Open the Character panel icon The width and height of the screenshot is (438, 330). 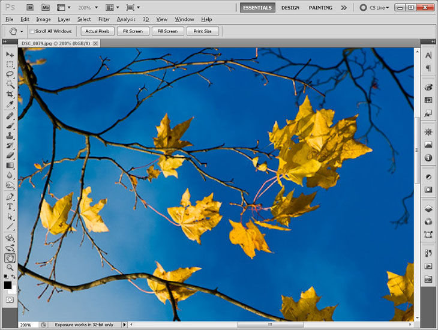coord(428,55)
